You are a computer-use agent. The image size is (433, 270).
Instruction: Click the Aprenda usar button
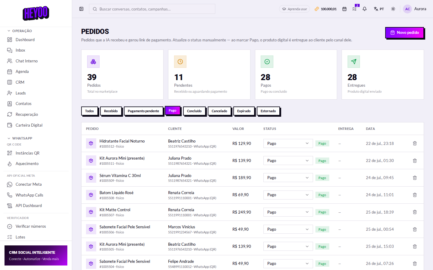tap(294, 9)
